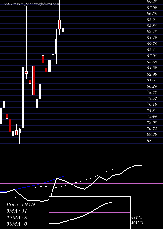Click the 69.36 price axis label
This screenshot has height=229, width=163.
152,134
